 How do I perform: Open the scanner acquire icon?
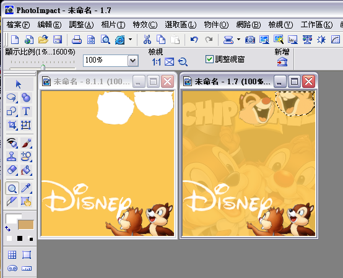pos(228,40)
